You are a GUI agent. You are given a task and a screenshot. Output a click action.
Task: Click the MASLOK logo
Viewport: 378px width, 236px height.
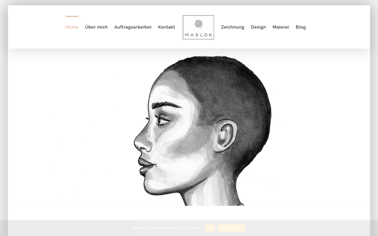[198, 27]
